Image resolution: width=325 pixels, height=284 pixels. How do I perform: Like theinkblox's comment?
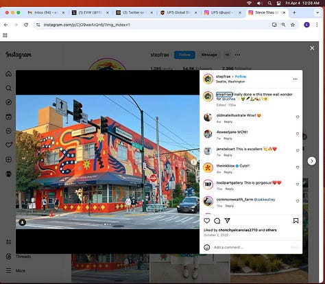click(x=298, y=167)
